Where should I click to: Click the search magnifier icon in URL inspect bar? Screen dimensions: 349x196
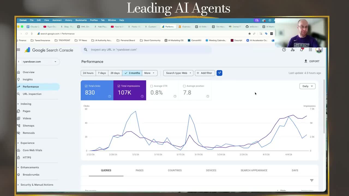pos(86,50)
